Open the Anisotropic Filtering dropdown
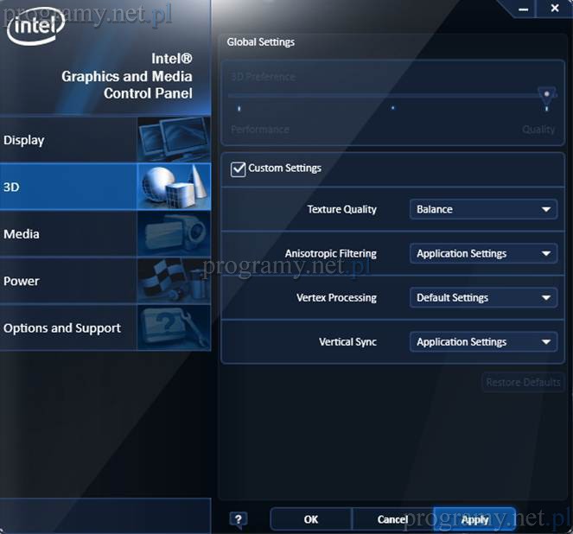 click(482, 253)
